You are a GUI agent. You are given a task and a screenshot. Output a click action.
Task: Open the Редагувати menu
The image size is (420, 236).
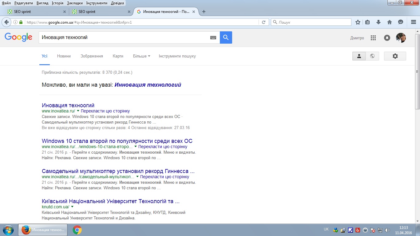(23, 3)
